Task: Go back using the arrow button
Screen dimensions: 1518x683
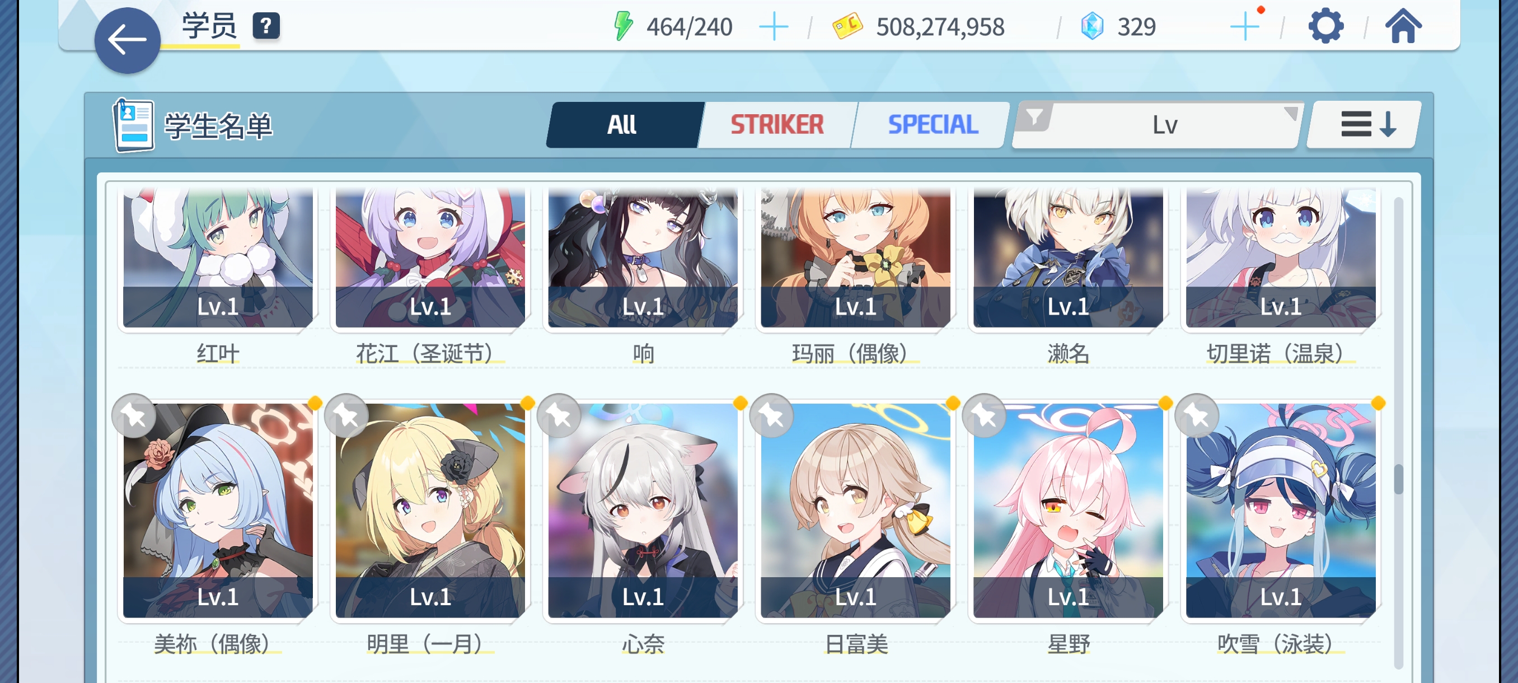Action: pos(127,41)
